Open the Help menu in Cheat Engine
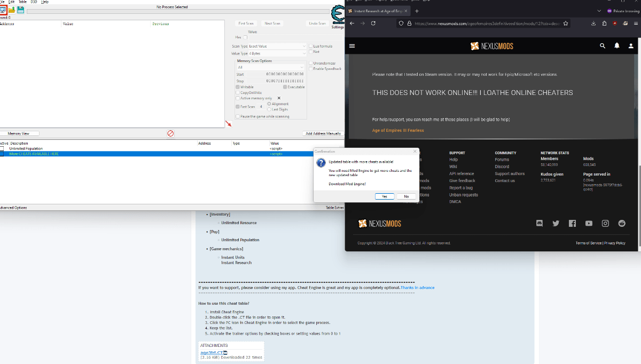The width and height of the screenshot is (641, 364). click(x=45, y=2)
